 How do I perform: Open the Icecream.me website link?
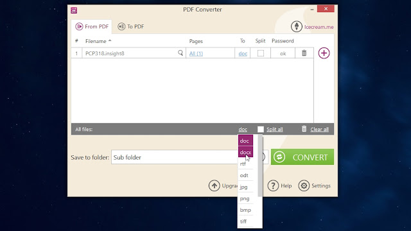point(319,27)
